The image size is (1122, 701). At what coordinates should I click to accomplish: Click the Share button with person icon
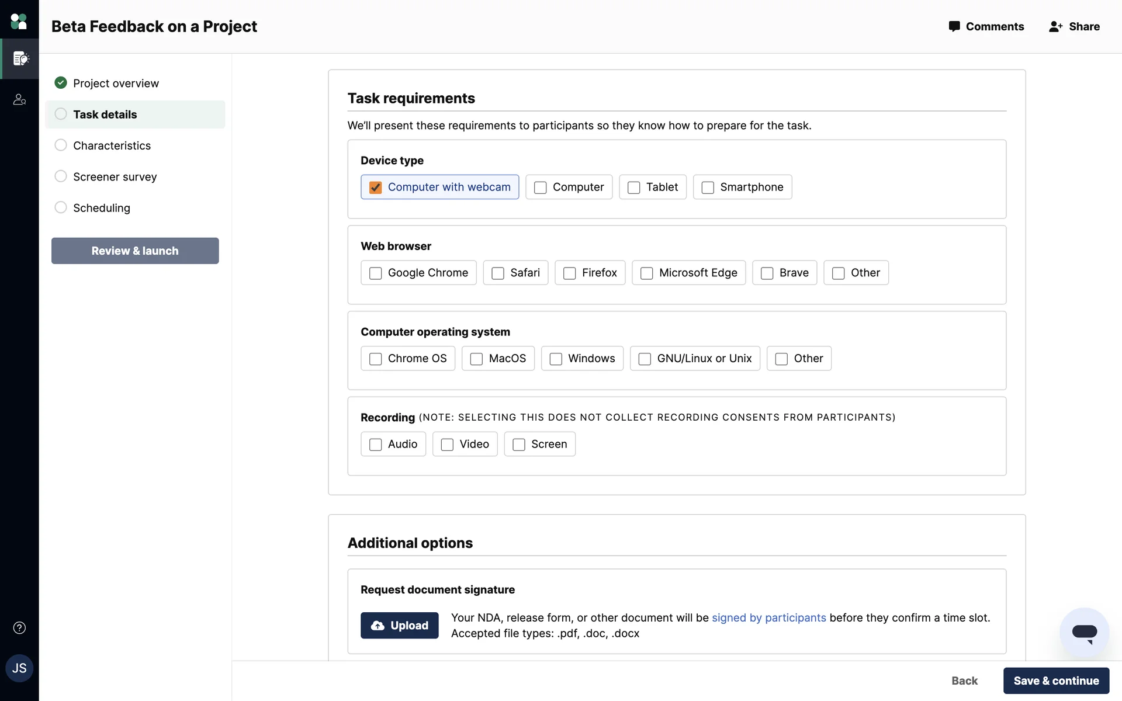(1074, 26)
